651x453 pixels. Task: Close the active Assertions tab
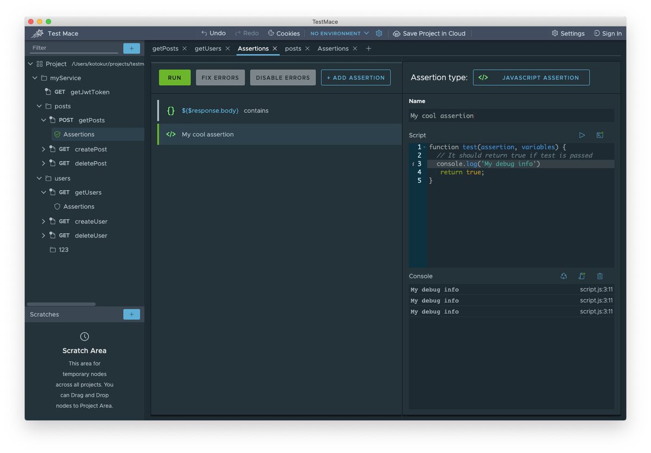[275, 48]
